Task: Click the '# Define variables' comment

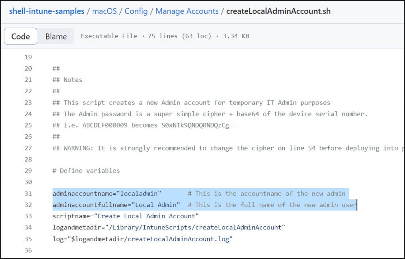Action: 86,171
